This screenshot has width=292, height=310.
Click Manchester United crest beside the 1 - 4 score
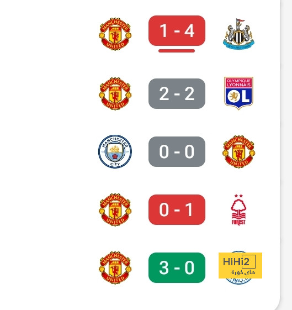[115, 34]
